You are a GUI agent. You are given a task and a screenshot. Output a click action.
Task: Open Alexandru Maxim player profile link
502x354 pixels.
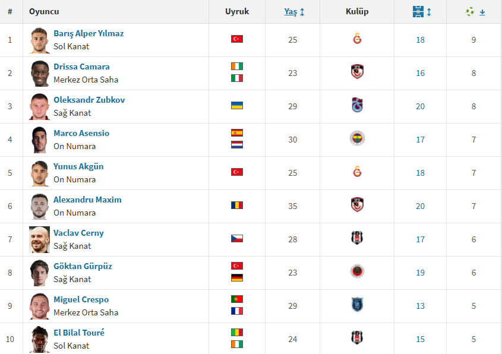coord(87,200)
